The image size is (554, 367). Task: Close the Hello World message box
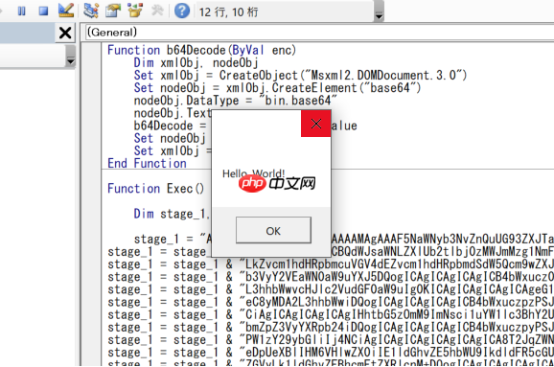pos(316,124)
